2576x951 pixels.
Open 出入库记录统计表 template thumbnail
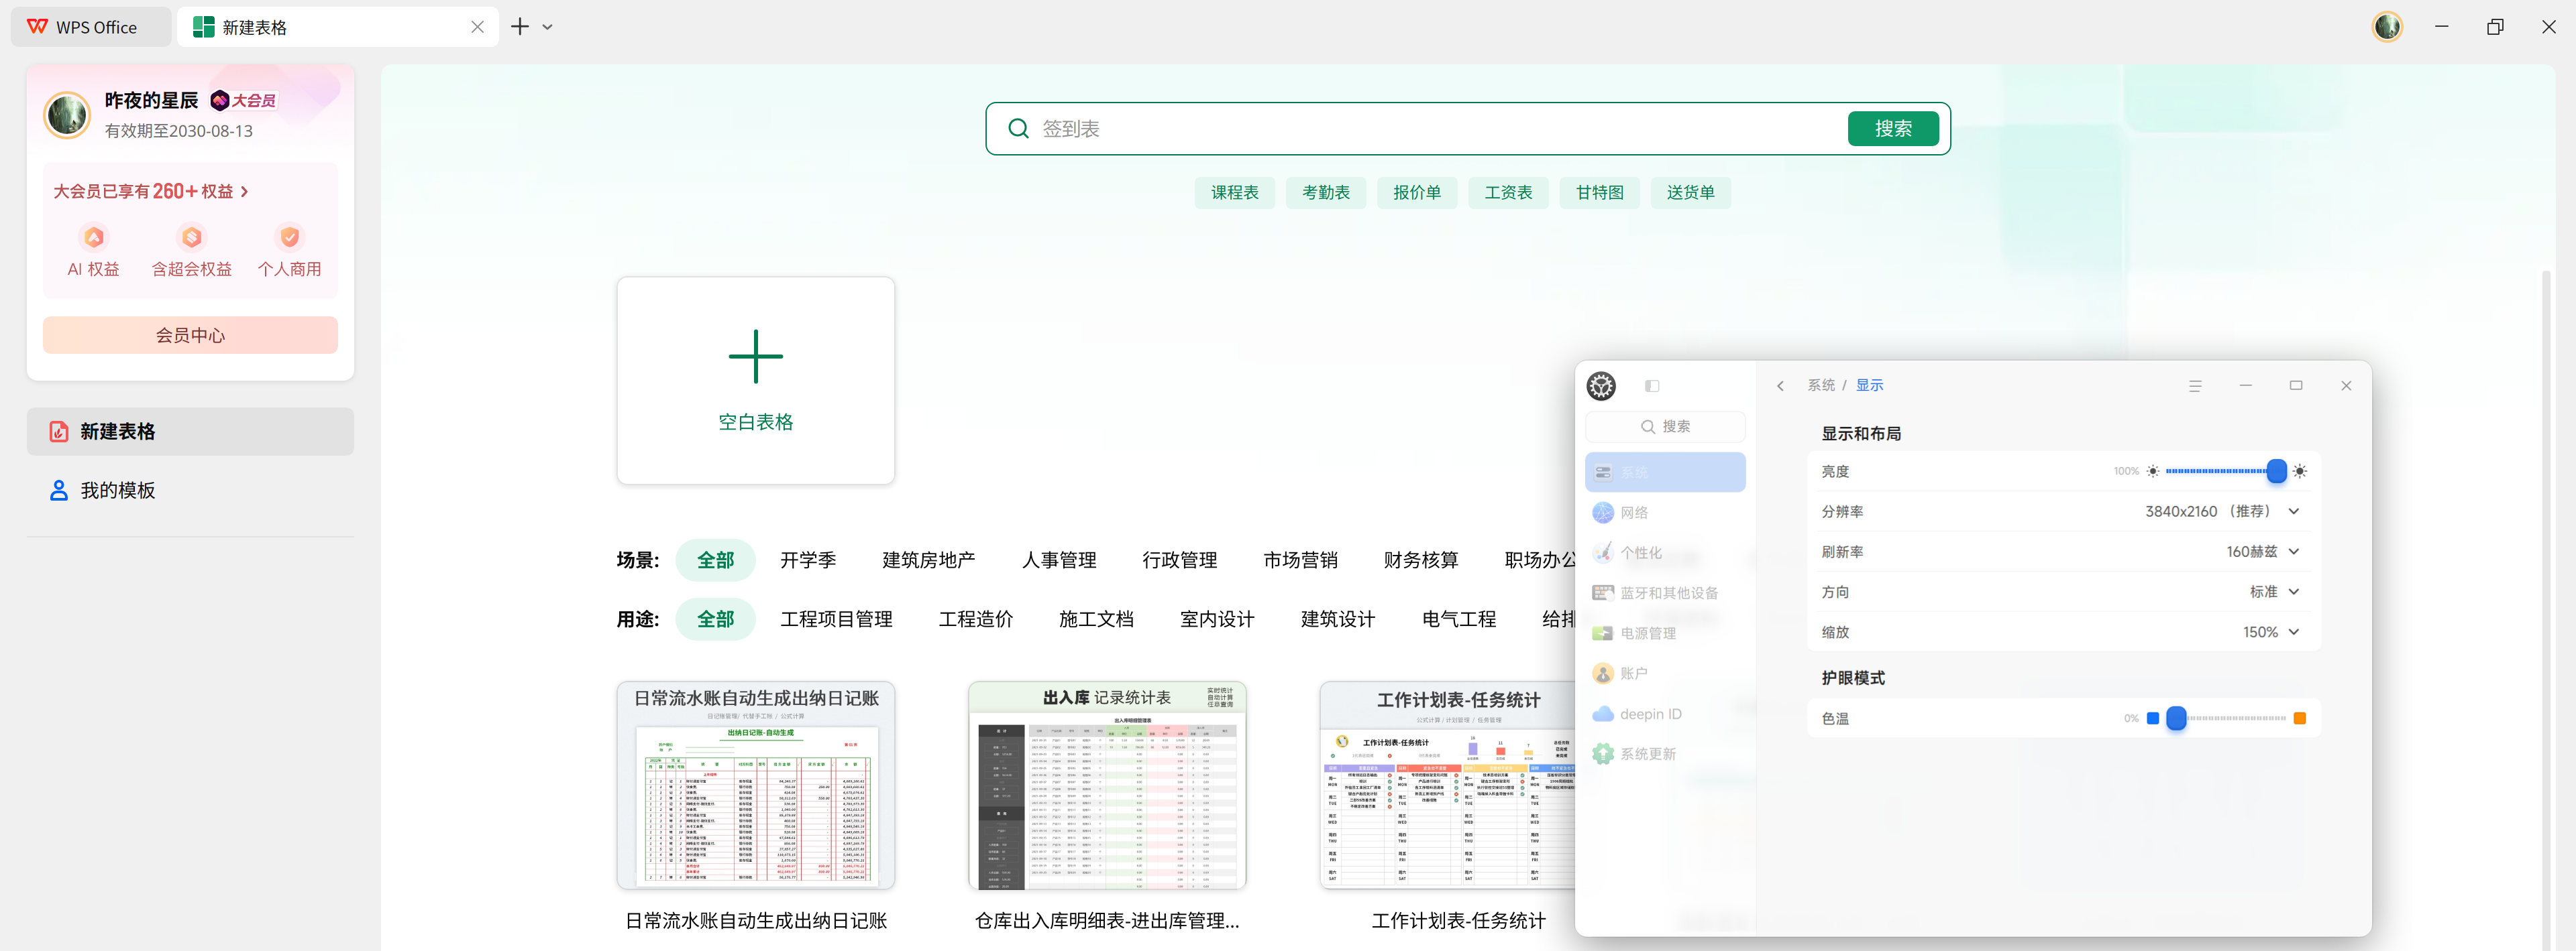1106,785
